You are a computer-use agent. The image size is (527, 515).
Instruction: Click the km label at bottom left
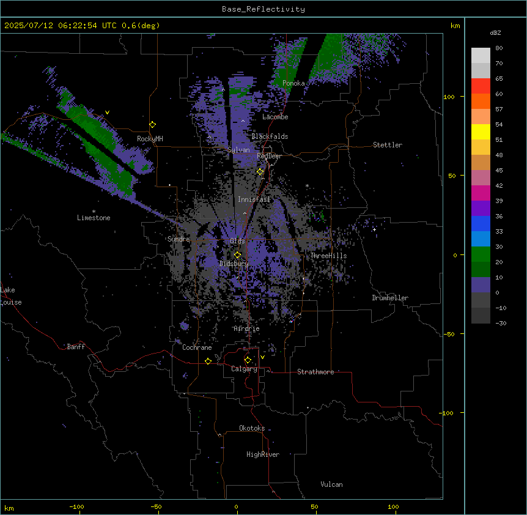(x=9, y=508)
